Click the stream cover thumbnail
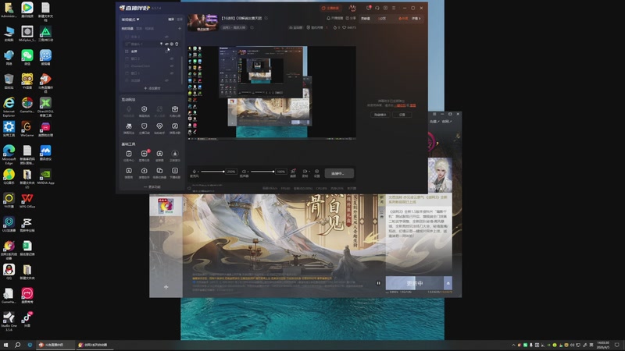Viewport: 625px width, 351px height. [203, 23]
